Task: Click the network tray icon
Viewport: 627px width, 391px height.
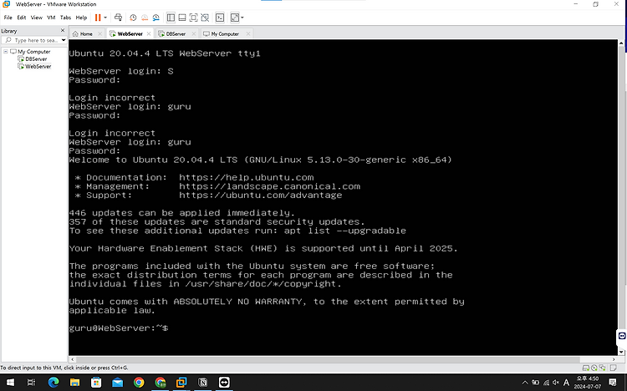Action: coord(546,383)
